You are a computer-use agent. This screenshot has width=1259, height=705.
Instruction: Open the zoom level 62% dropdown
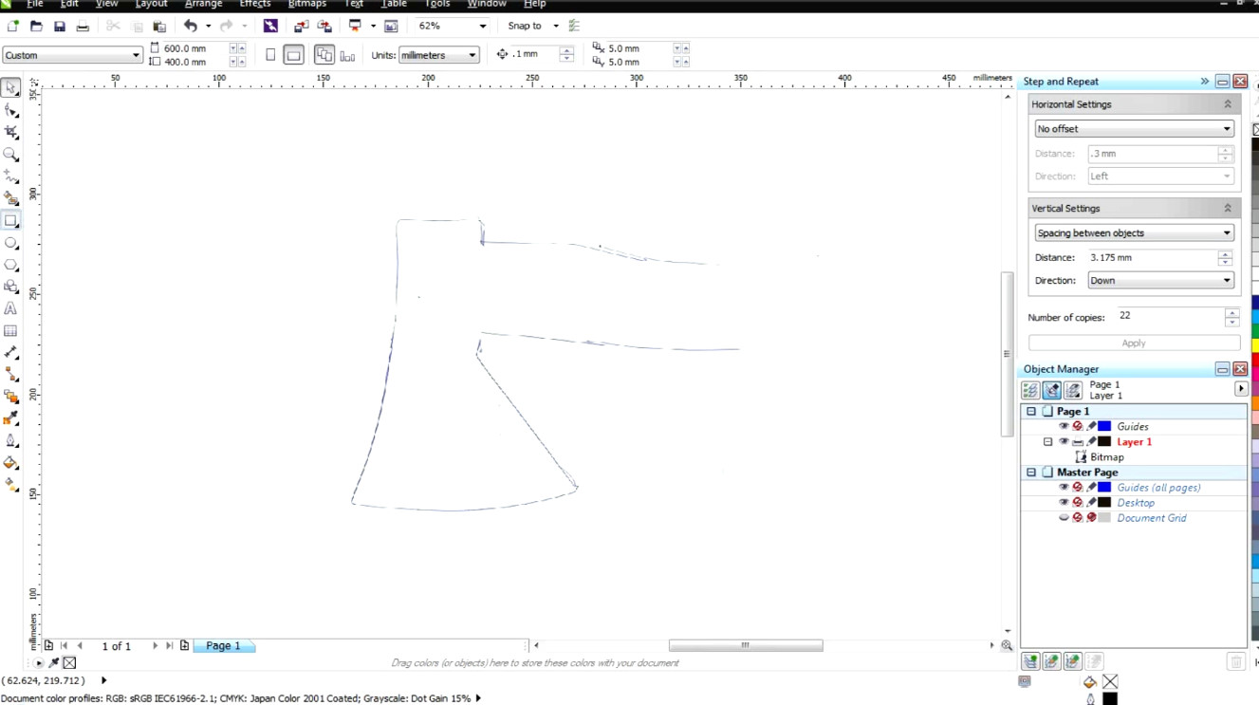pyautogui.click(x=482, y=27)
